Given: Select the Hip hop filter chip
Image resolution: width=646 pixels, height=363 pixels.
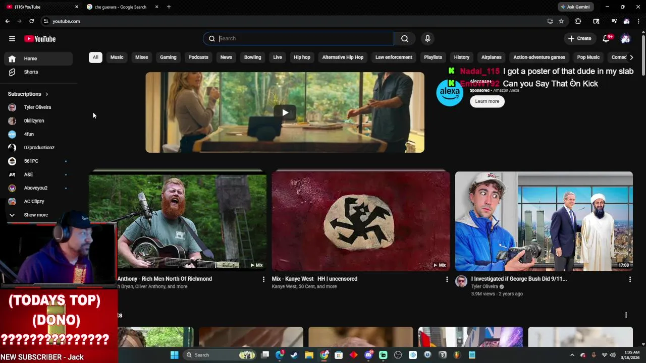Looking at the screenshot, I should pos(302,57).
